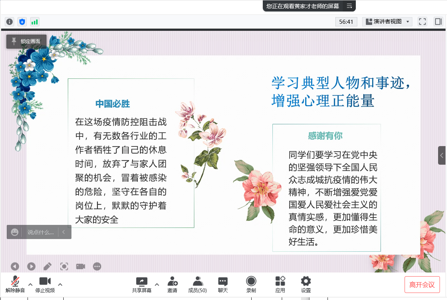Expand audio options arrow beside 解除静音
The height and width of the screenshot is (300, 447).
[x=31, y=284]
